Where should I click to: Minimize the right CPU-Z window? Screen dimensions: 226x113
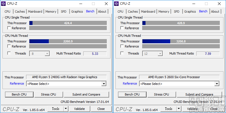tap(193, 4)
